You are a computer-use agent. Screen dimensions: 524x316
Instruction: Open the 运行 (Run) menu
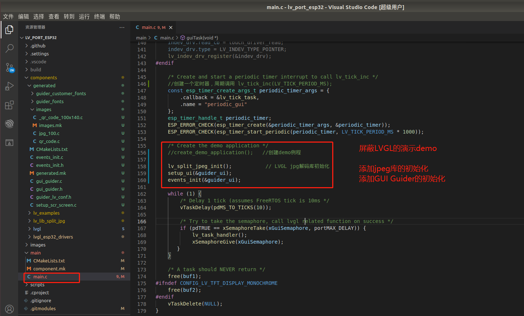coord(84,16)
